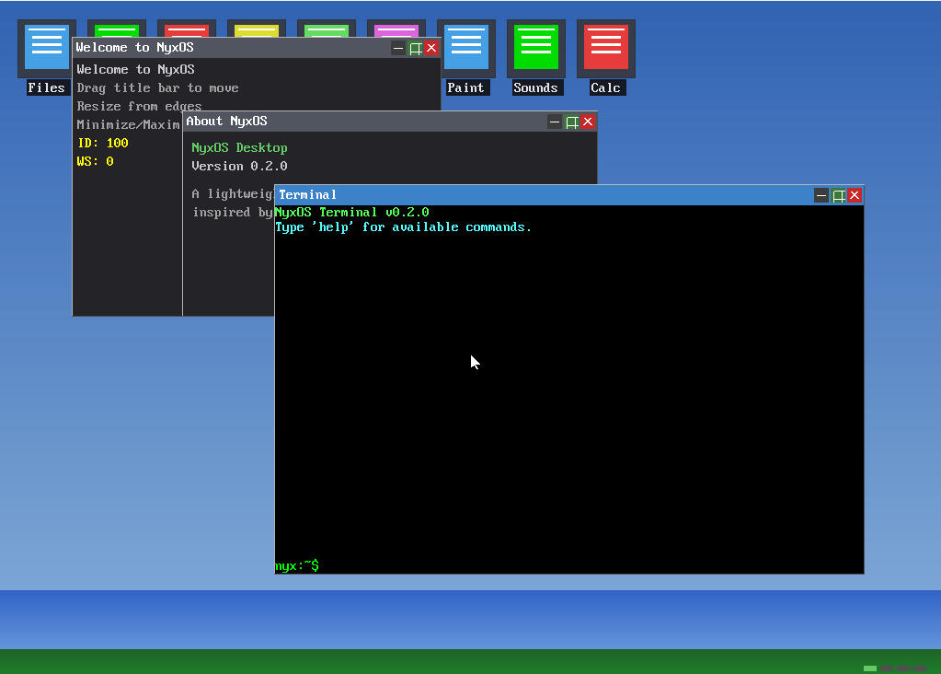Screen dimensions: 941x674
Task: Click the pink desktop icon behind Welcome window
Action: [396, 29]
